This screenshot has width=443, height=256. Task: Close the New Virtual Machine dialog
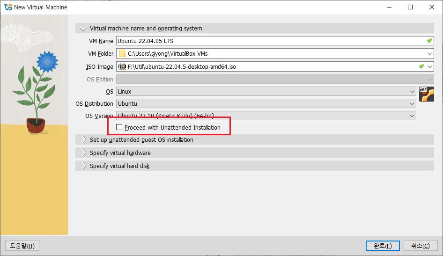coord(432,7)
